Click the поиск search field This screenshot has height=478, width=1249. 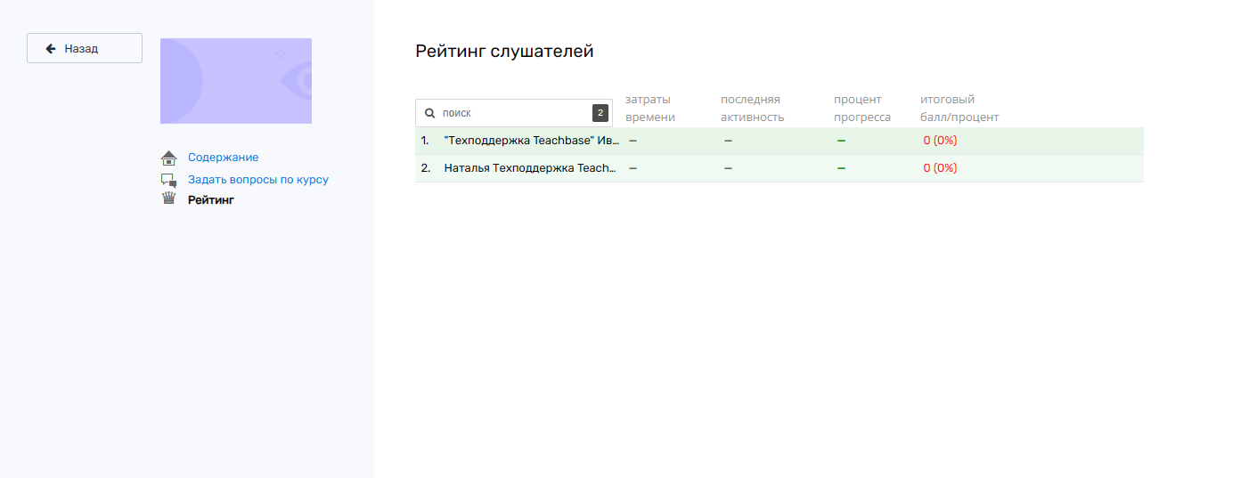(514, 113)
